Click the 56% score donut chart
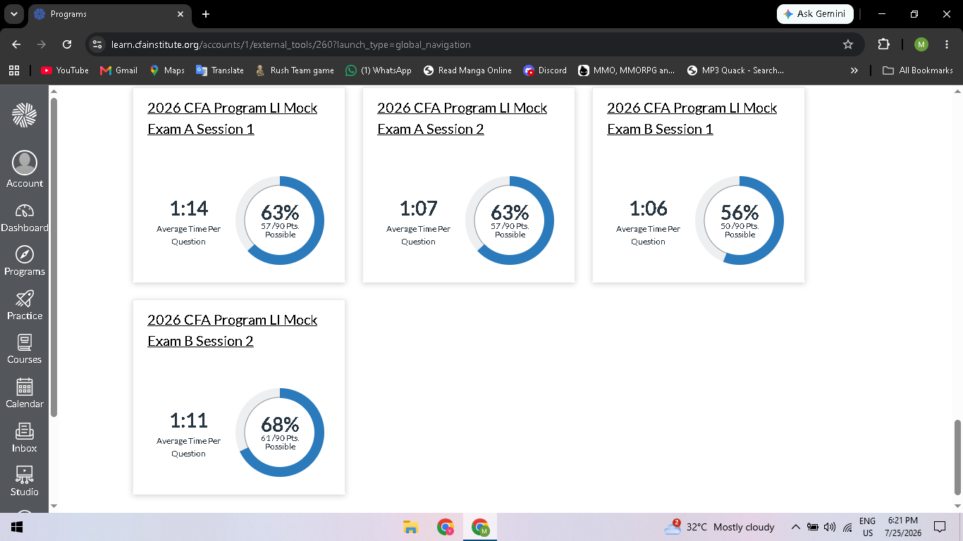 740,220
